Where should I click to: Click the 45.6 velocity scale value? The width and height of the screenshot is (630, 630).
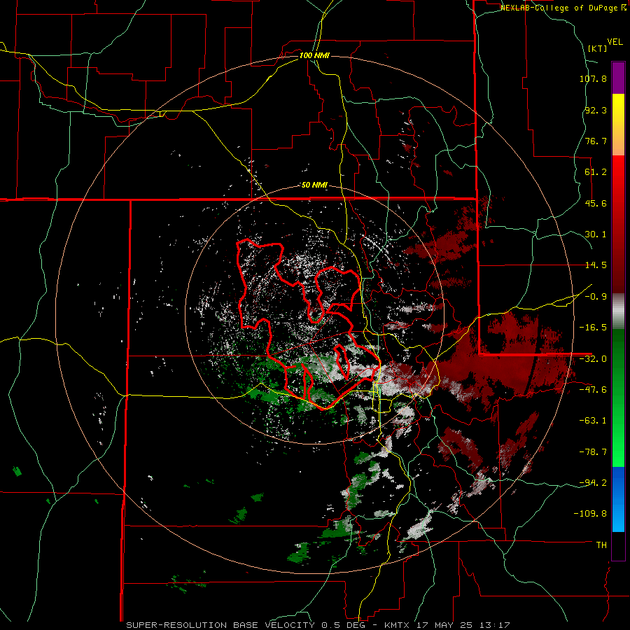pos(596,203)
